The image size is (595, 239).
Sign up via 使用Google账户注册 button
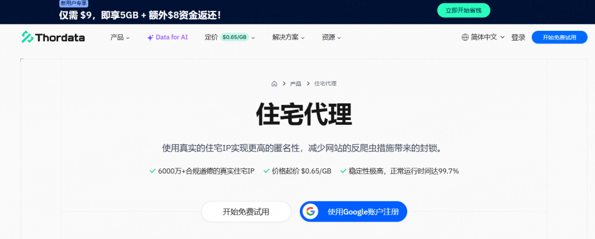click(353, 212)
